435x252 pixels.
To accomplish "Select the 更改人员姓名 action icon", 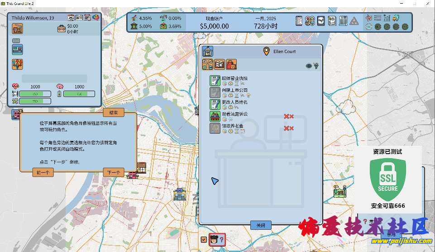I will [215, 104].
